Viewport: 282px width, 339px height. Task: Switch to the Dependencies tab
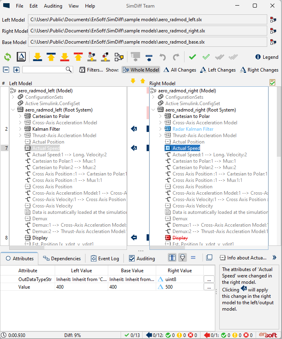[62, 258]
